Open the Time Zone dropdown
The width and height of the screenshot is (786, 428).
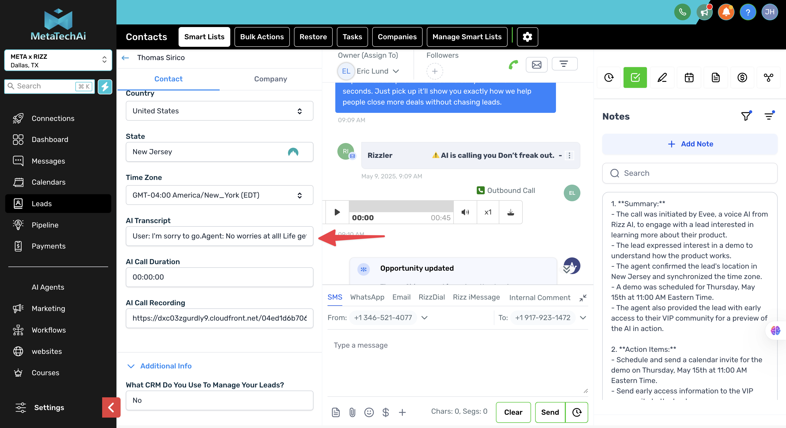coord(219,195)
